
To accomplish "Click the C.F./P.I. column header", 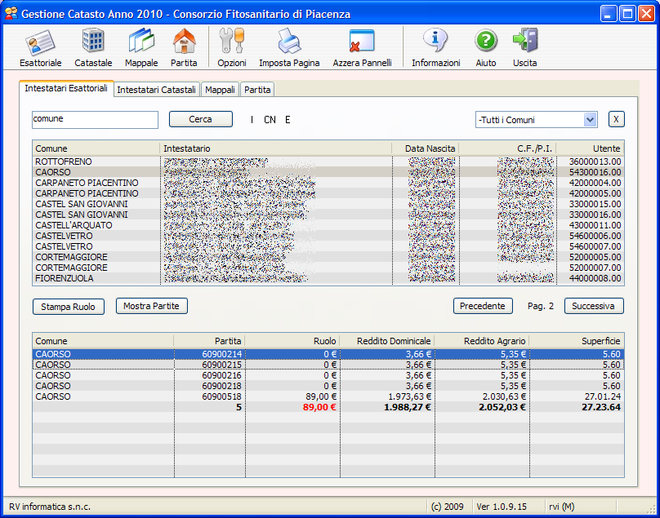I will (507, 148).
